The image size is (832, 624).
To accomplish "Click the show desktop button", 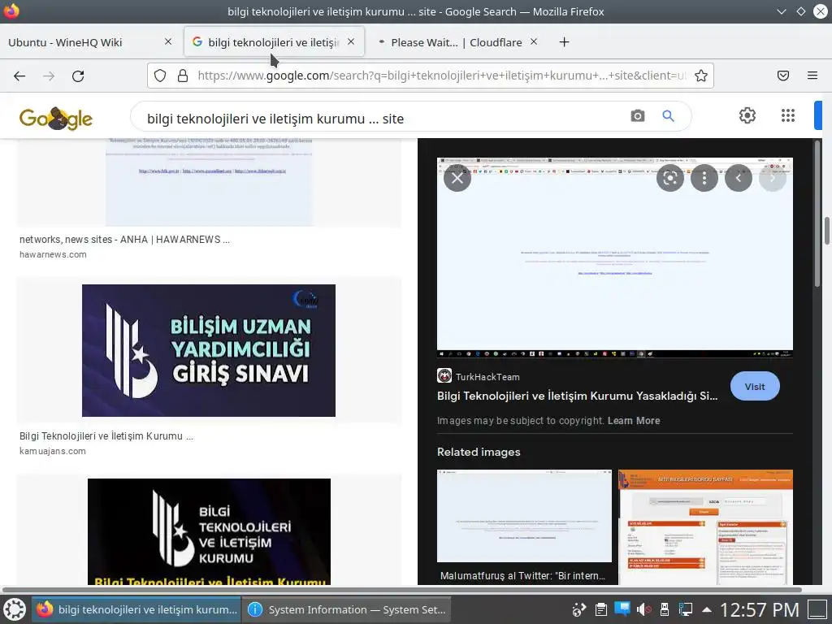I will [817, 609].
